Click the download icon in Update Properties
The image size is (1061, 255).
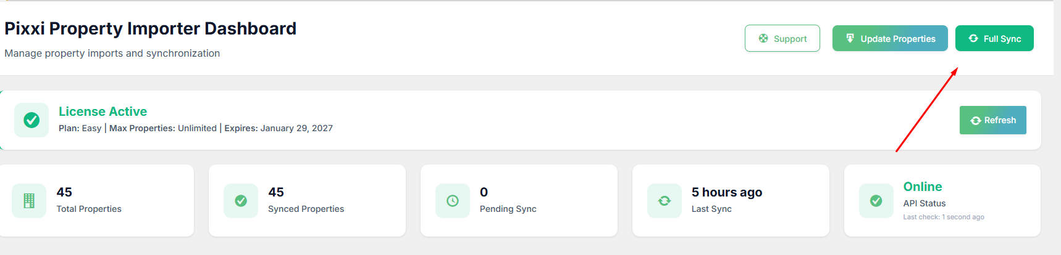click(x=850, y=38)
